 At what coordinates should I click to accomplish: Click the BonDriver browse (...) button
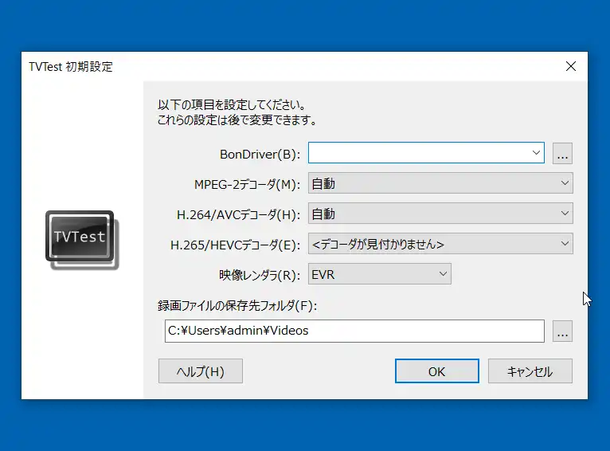click(x=562, y=153)
